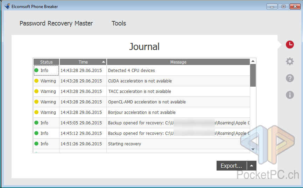Click Warning status of the Bonjour row
This screenshot has height=188, width=303.
[47, 112]
